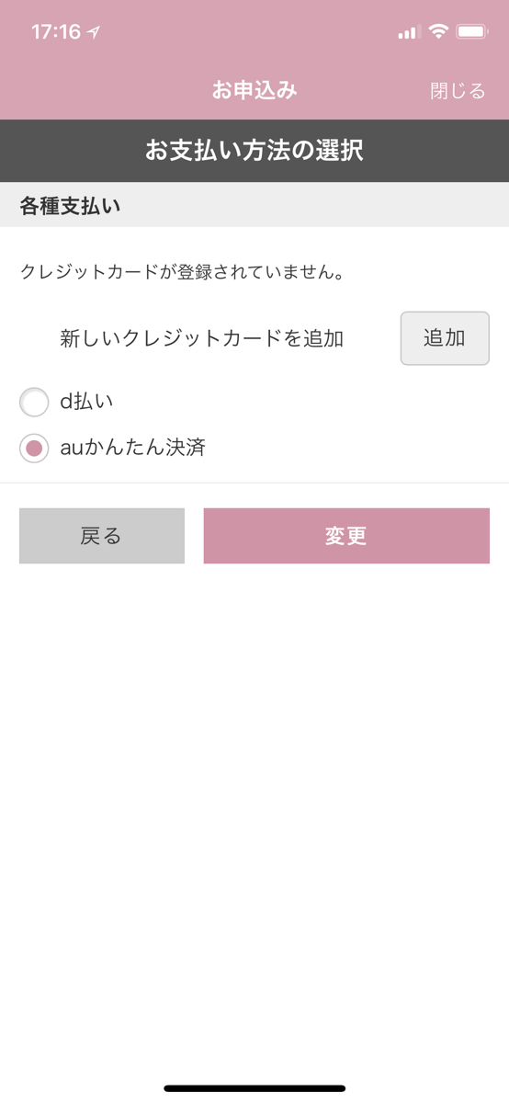Tap the お申込み title in navigation bar
The image size is (509, 1103).
(x=254, y=90)
